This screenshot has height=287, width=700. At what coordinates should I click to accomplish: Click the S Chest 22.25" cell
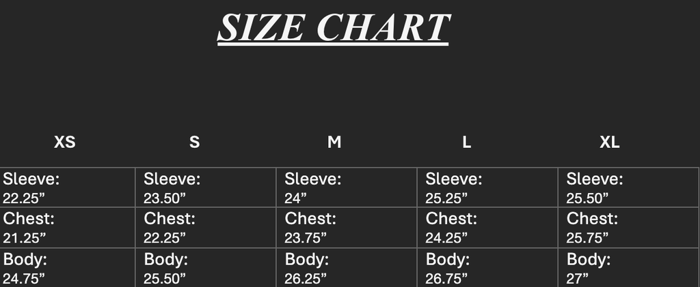tap(208, 228)
